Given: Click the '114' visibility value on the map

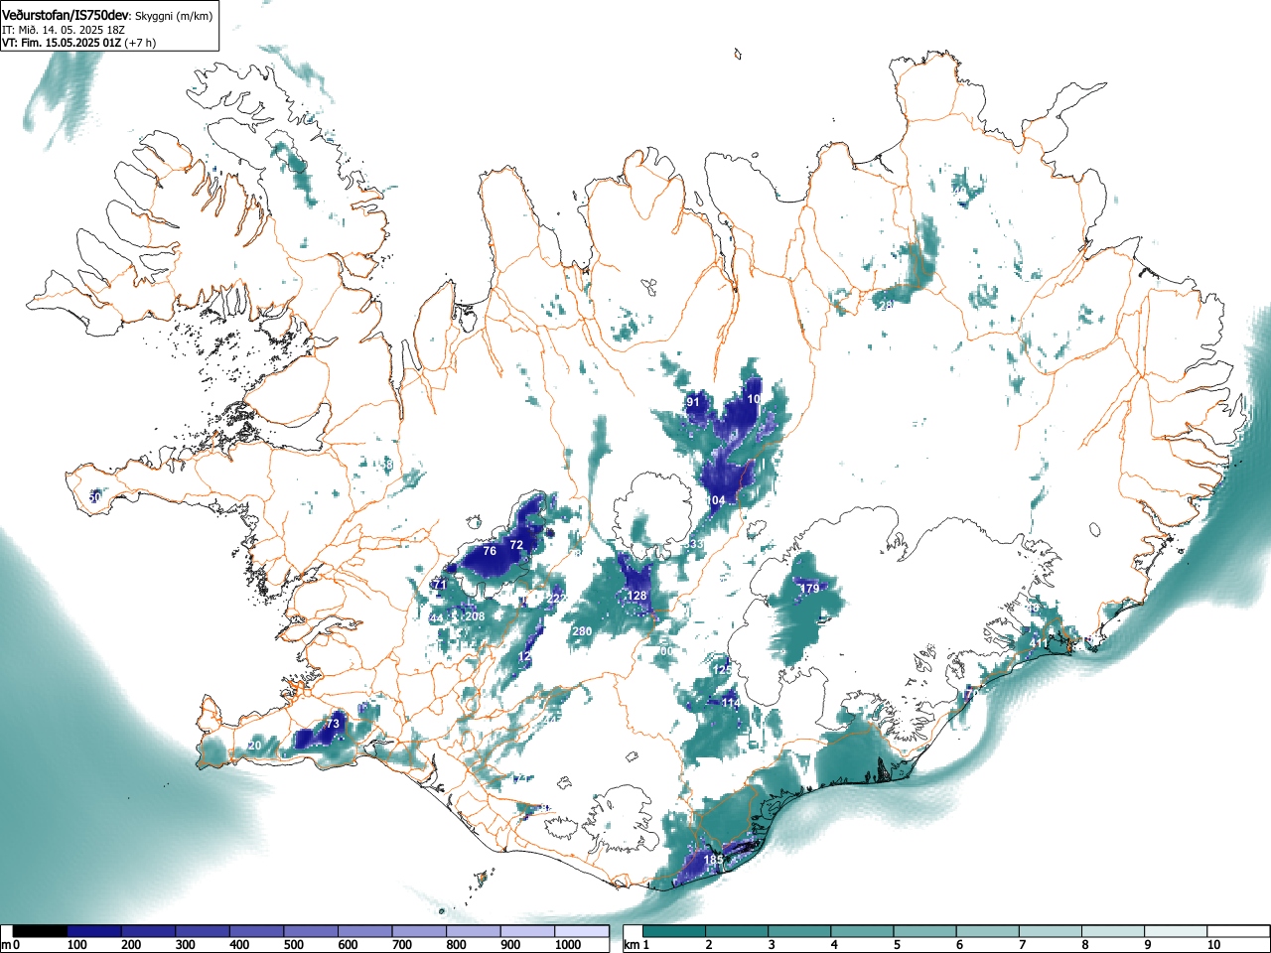Looking at the screenshot, I should [x=731, y=703].
